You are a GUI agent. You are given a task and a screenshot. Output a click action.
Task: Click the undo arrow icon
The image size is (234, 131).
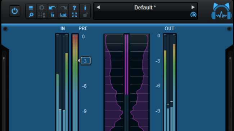coord(53,8)
